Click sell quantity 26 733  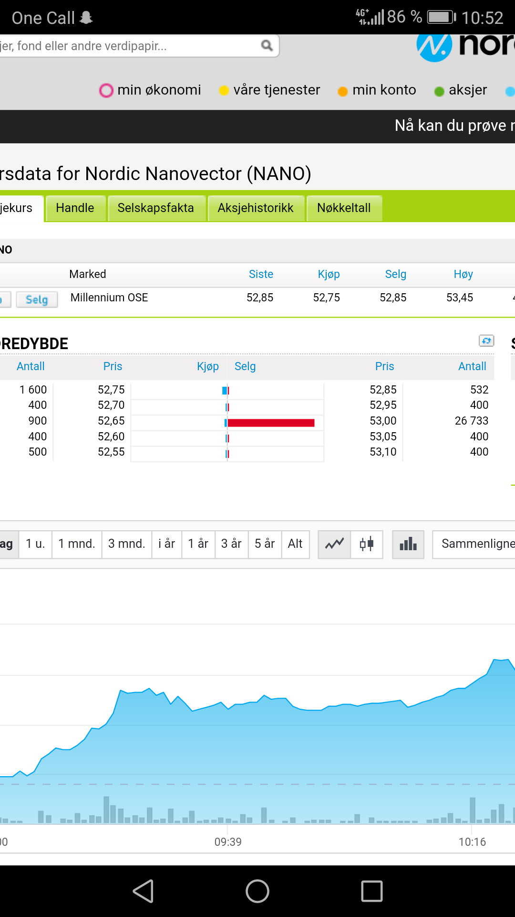click(x=472, y=421)
